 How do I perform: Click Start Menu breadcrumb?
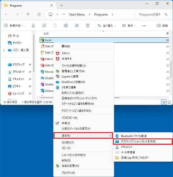tap(77, 14)
